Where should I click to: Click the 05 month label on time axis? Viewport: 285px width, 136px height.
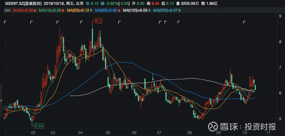108,132
